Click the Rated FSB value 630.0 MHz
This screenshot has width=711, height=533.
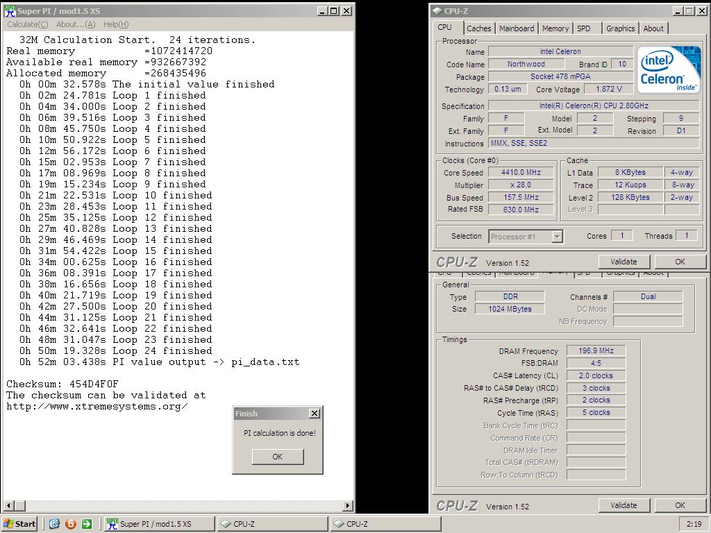coord(521,210)
